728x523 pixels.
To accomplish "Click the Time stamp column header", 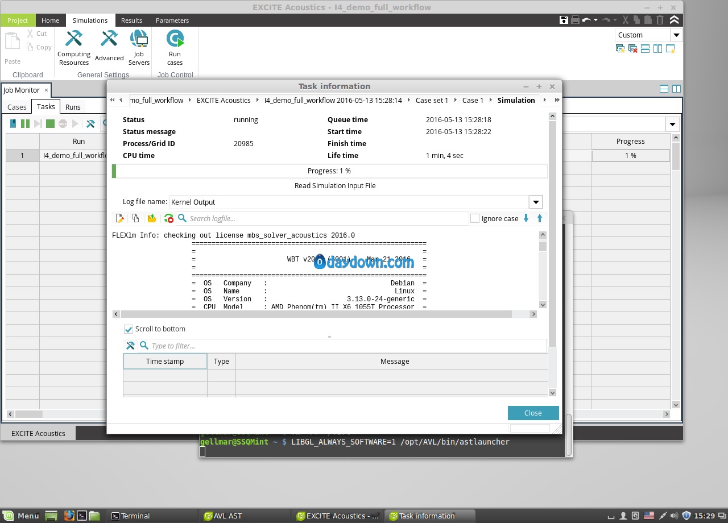I will (165, 361).
